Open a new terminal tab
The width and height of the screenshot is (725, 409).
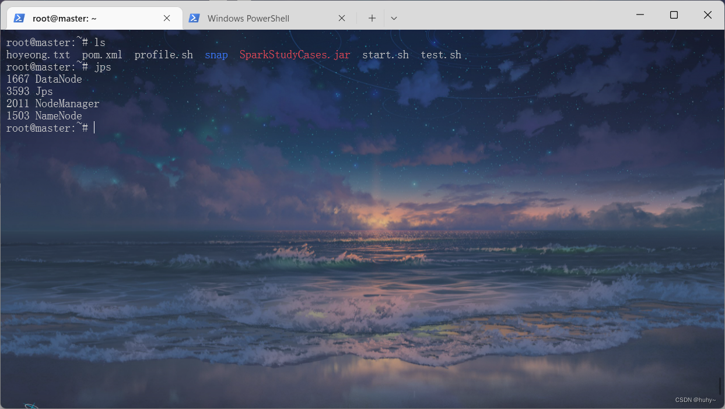coord(372,18)
